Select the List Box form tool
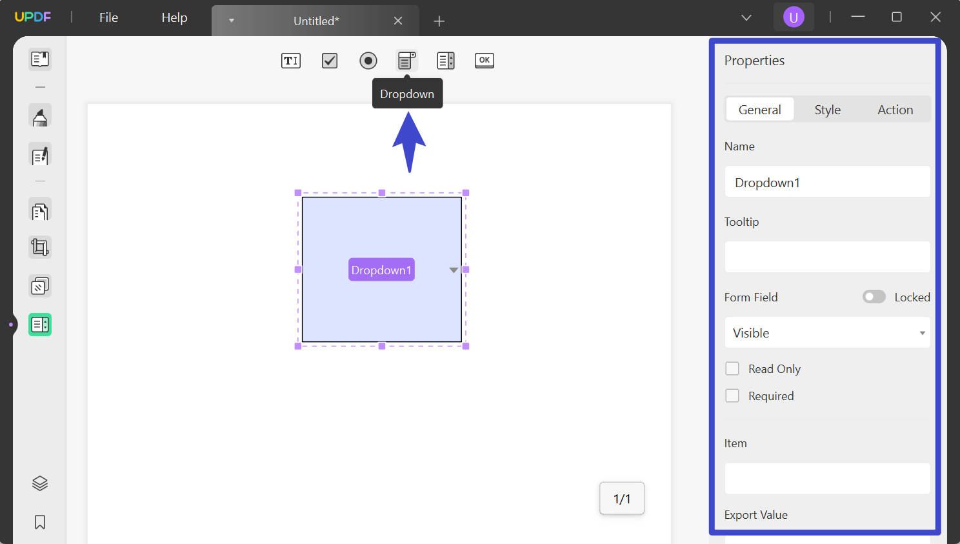This screenshot has height=544, width=960. (x=445, y=60)
